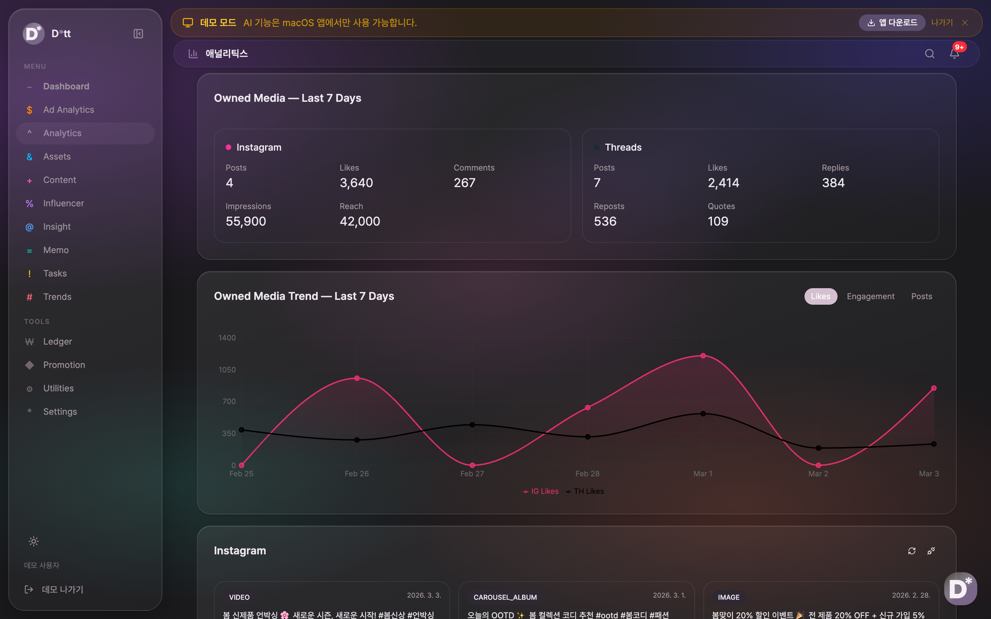This screenshot has width=991, height=619.
Task: Refresh the Instagram section
Action: click(912, 551)
